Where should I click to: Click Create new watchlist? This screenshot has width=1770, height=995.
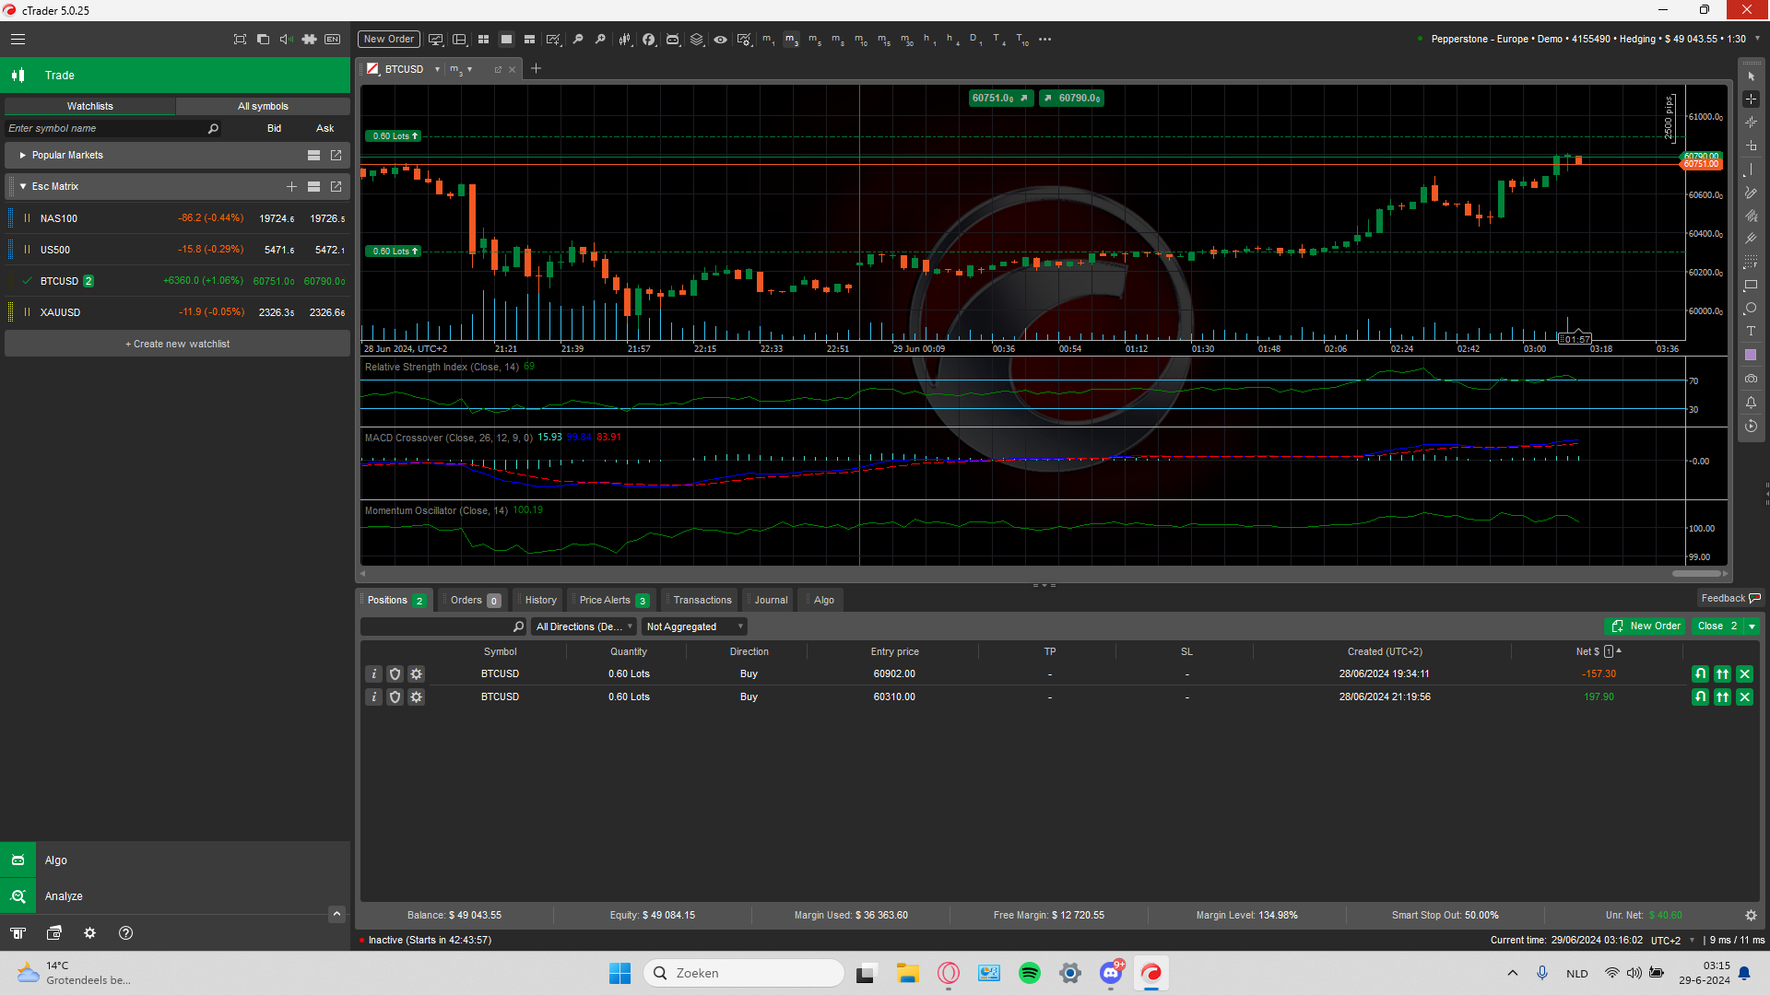[x=177, y=345]
